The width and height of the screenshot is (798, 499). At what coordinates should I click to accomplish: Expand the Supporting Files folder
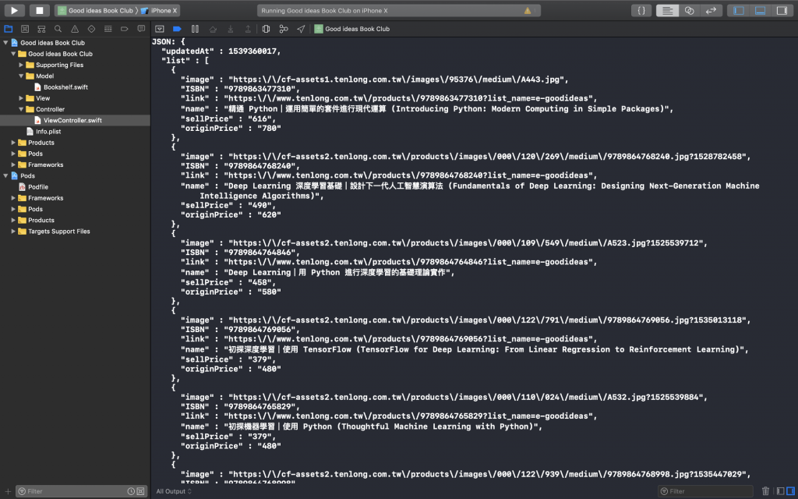click(21, 65)
